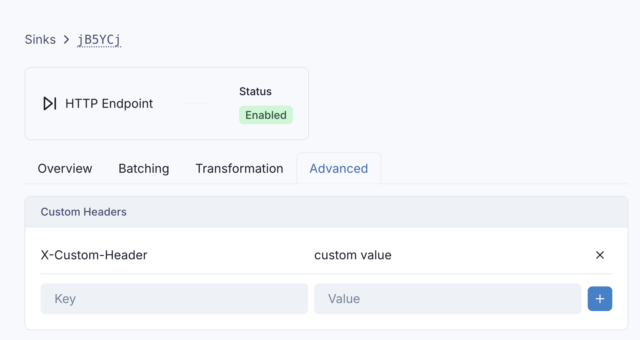Click the jB5YCj sink identifier
The width and height of the screenshot is (640, 340).
coord(99,40)
